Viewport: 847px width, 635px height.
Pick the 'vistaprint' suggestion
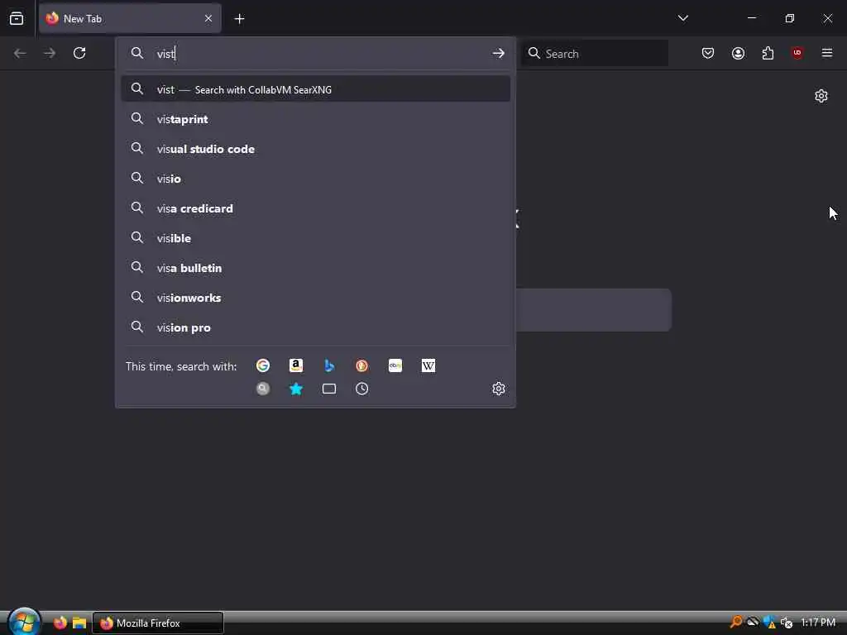pyautogui.click(x=315, y=119)
